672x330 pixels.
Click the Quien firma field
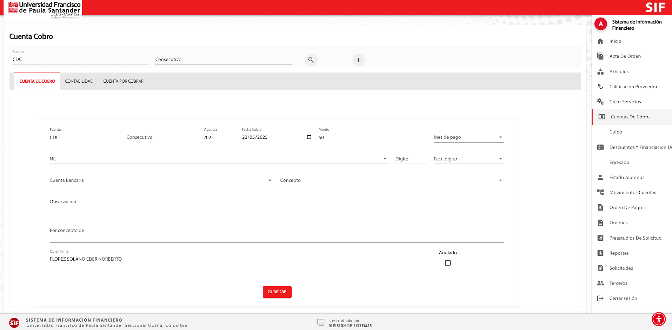click(x=239, y=259)
